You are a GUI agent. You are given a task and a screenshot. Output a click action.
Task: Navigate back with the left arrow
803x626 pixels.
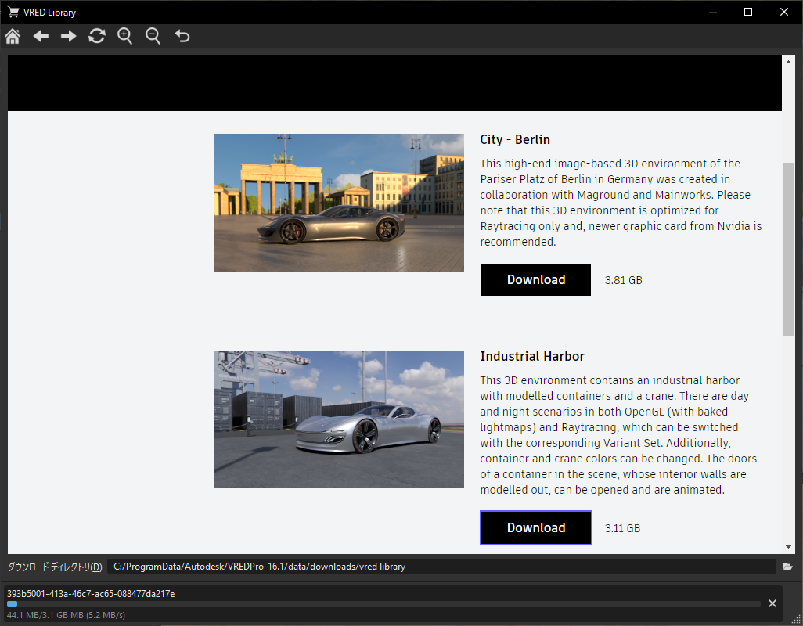pyautogui.click(x=41, y=36)
